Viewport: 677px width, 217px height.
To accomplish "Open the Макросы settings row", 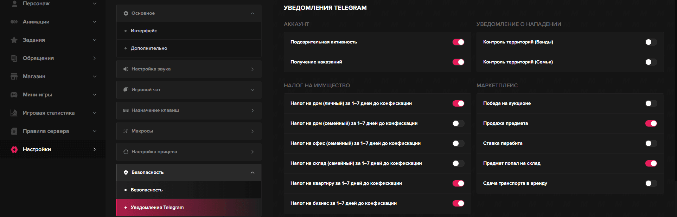I will [x=189, y=131].
